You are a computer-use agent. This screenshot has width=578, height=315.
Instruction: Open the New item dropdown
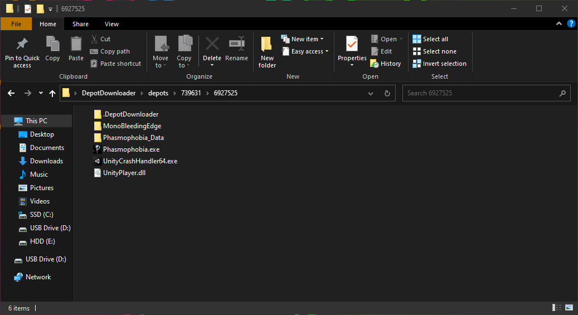click(303, 38)
